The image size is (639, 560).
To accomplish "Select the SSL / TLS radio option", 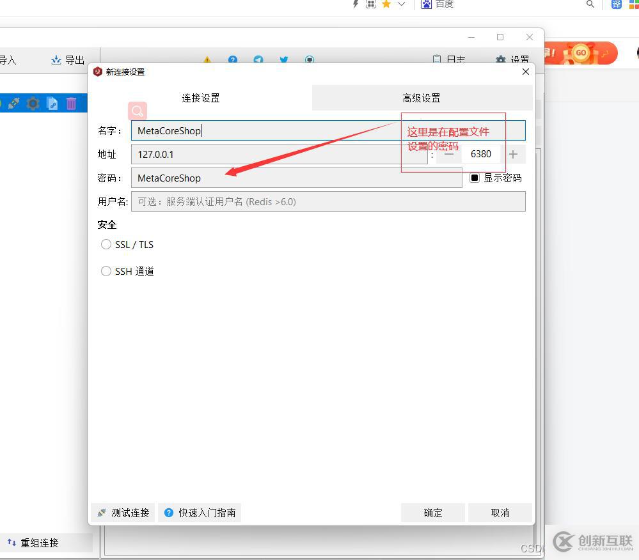I will pyautogui.click(x=106, y=244).
